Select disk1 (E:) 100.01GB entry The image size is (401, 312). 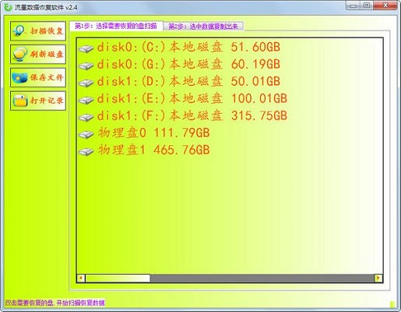pyautogui.click(x=183, y=98)
